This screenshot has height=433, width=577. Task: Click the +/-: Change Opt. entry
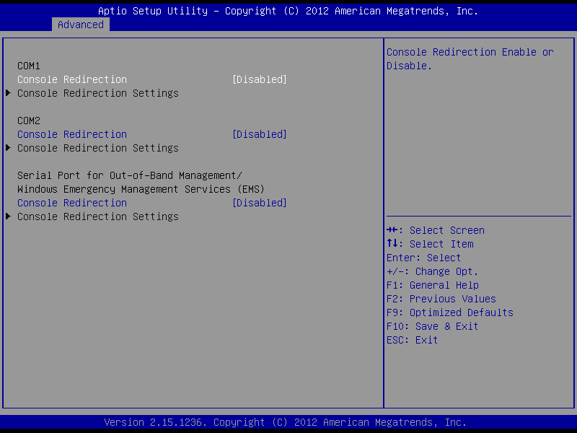click(433, 271)
